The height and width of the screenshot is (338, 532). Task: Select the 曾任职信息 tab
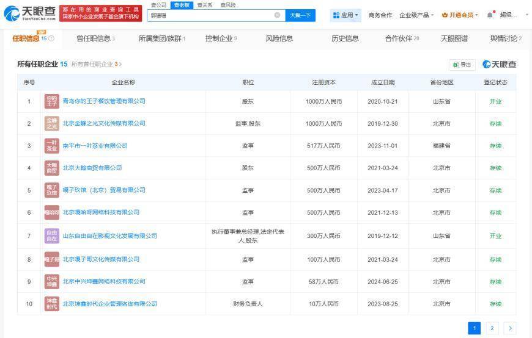coord(95,38)
